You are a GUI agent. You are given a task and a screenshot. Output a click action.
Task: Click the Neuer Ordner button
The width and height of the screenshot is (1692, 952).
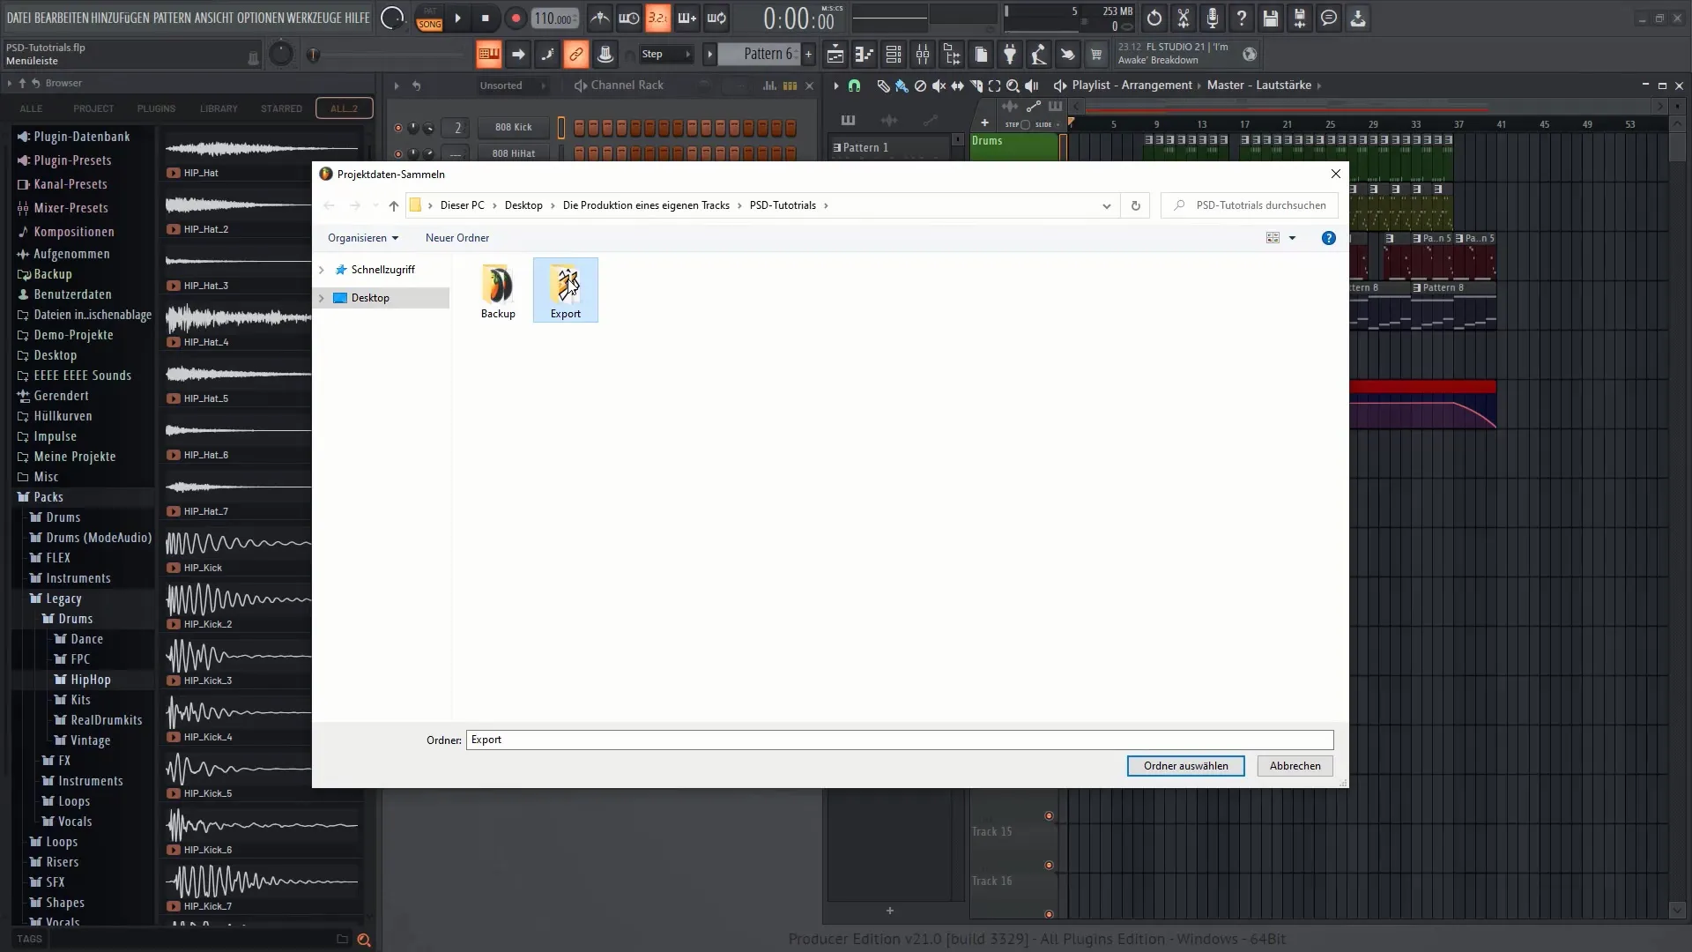click(x=456, y=238)
